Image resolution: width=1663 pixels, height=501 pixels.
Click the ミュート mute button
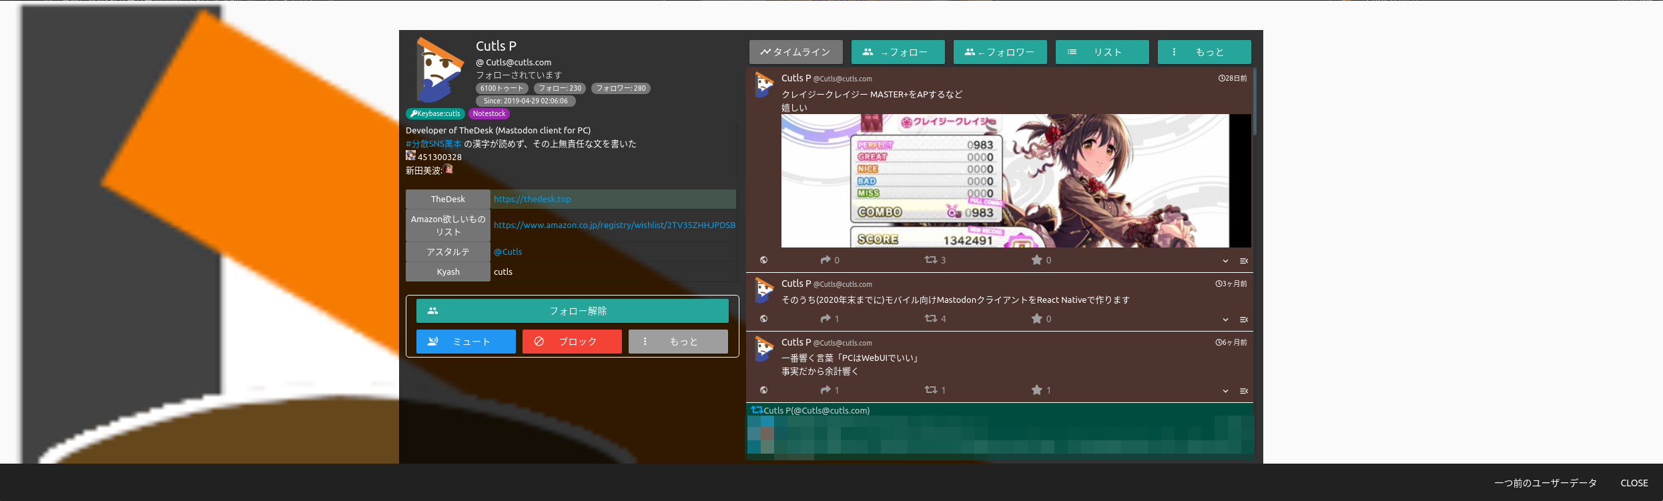pos(466,342)
